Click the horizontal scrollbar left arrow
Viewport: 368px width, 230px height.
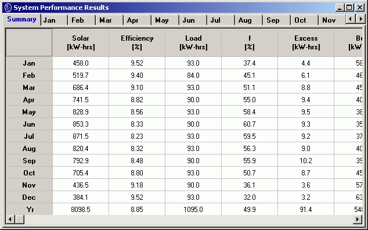(x=10, y=220)
